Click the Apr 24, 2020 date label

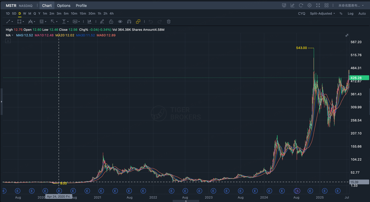pos(59,197)
